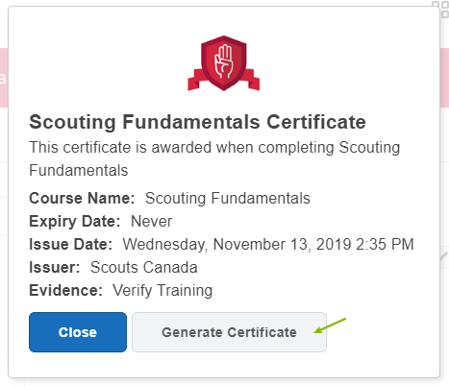Select the Scouting Fundamentals Certificate heading
449x386 pixels.
197,122
